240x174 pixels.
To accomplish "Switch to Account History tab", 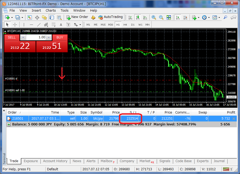I will point(55,161).
